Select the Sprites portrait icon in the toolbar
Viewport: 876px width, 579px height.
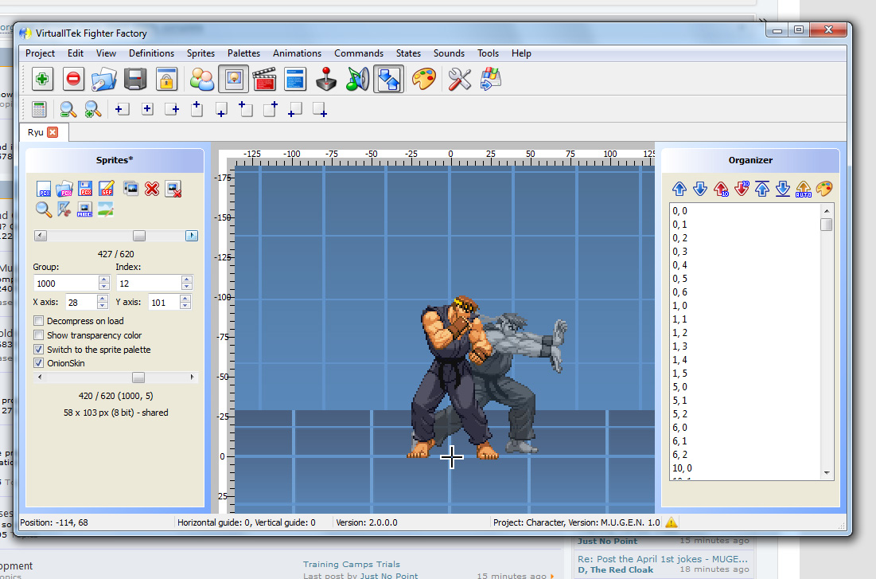point(234,79)
